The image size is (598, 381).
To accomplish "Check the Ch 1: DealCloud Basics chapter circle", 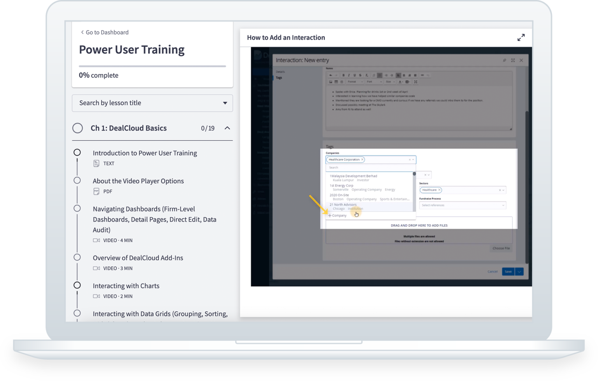I will point(77,128).
